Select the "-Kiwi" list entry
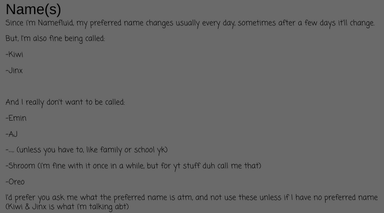 (x=14, y=54)
